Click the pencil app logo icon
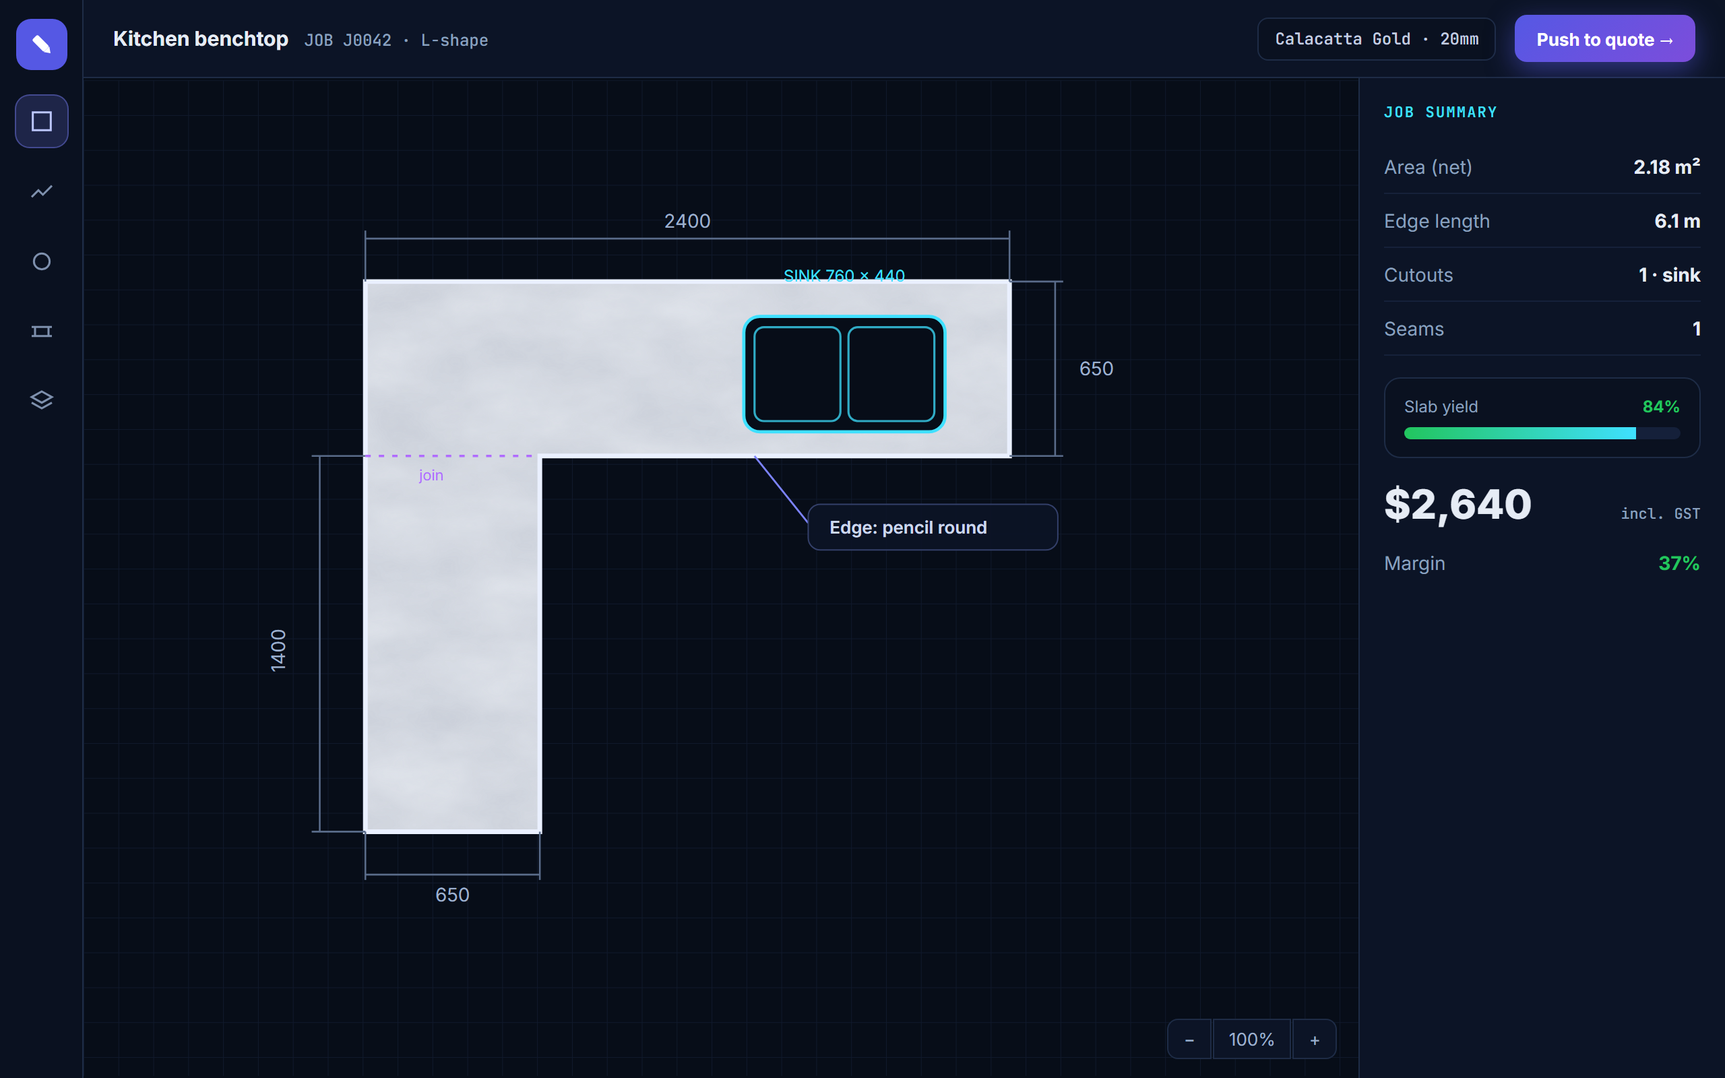Screen dimensions: 1725x1078 tap(41, 44)
